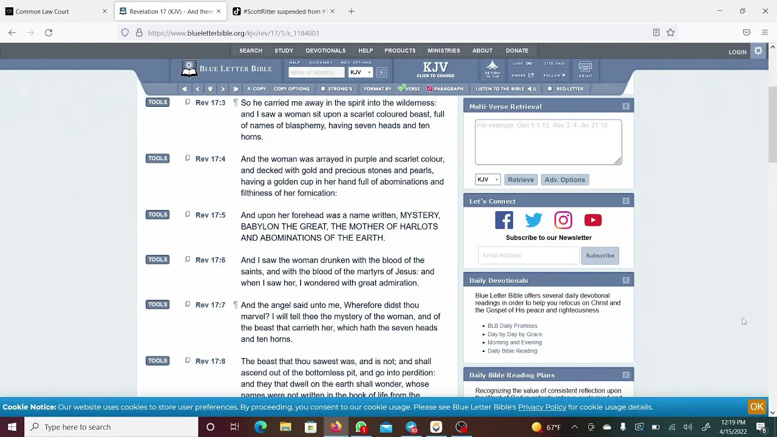Open the Instagram icon link
The width and height of the screenshot is (777, 437).
[563, 220]
